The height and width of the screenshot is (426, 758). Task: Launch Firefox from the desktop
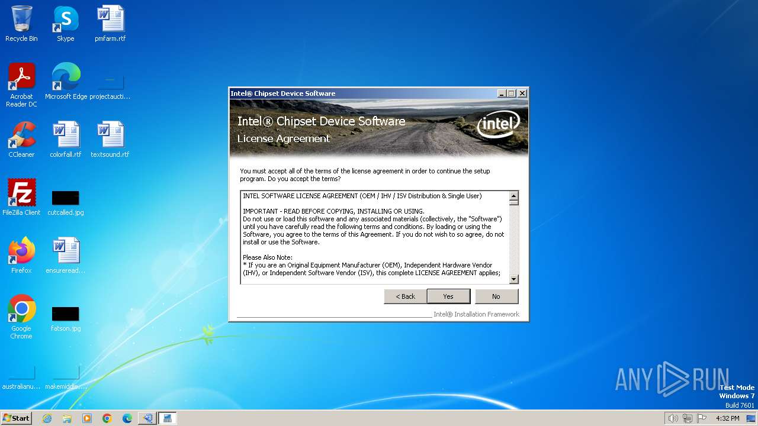pos(21,256)
